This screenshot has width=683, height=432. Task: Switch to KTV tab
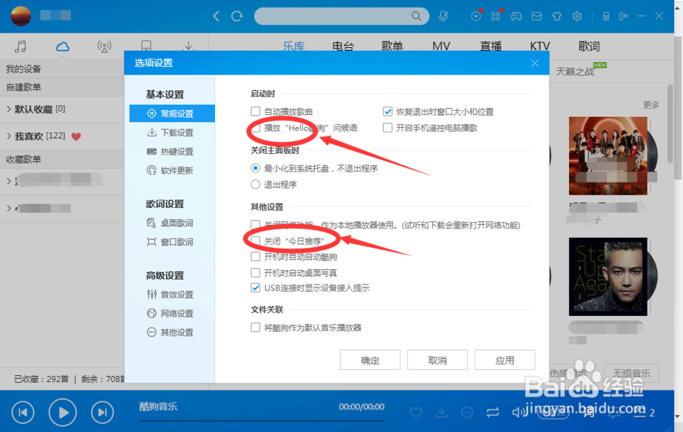[x=540, y=46]
